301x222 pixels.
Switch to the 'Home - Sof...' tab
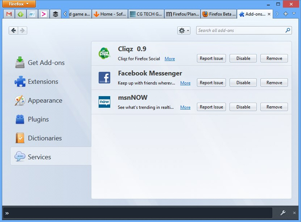pos(110,14)
